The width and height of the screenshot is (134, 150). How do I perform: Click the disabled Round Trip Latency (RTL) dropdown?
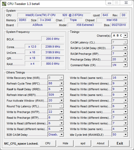pyautogui.click(x=56, y=106)
